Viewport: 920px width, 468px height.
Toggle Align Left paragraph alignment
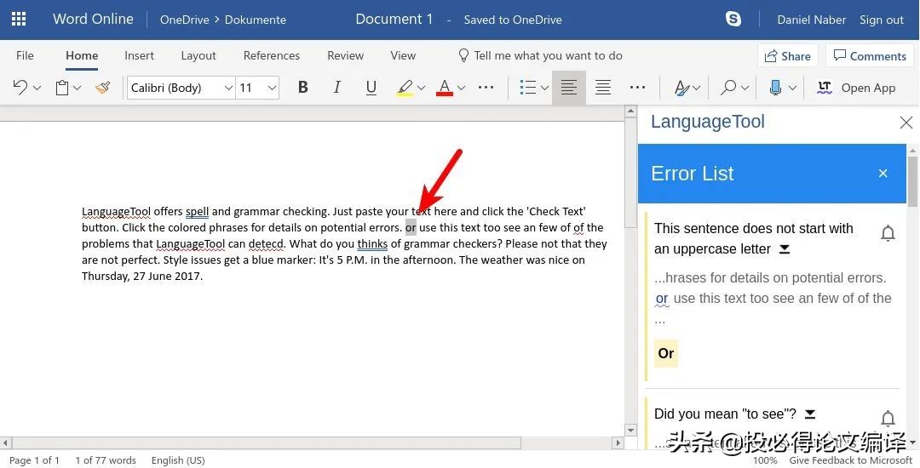[568, 88]
